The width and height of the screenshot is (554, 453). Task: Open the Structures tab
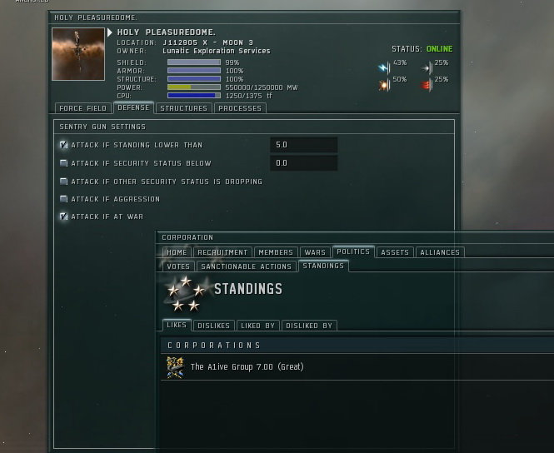(184, 108)
